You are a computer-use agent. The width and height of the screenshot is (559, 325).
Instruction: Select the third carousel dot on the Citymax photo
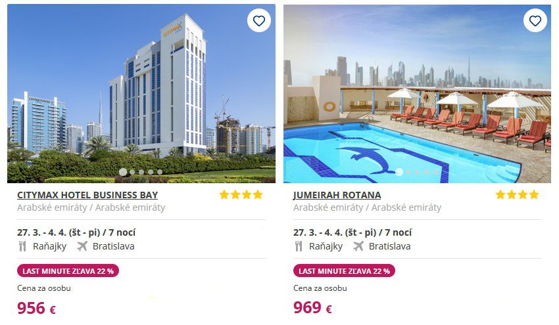pyautogui.click(x=141, y=172)
